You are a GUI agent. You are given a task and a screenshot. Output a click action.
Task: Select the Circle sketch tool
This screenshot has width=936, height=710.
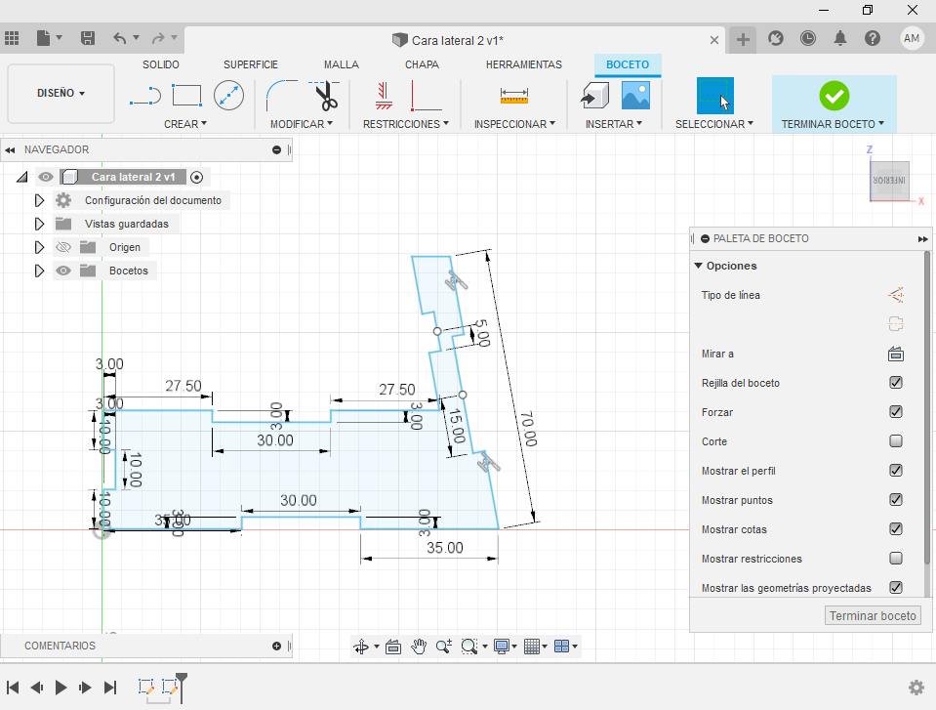coord(228,95)
